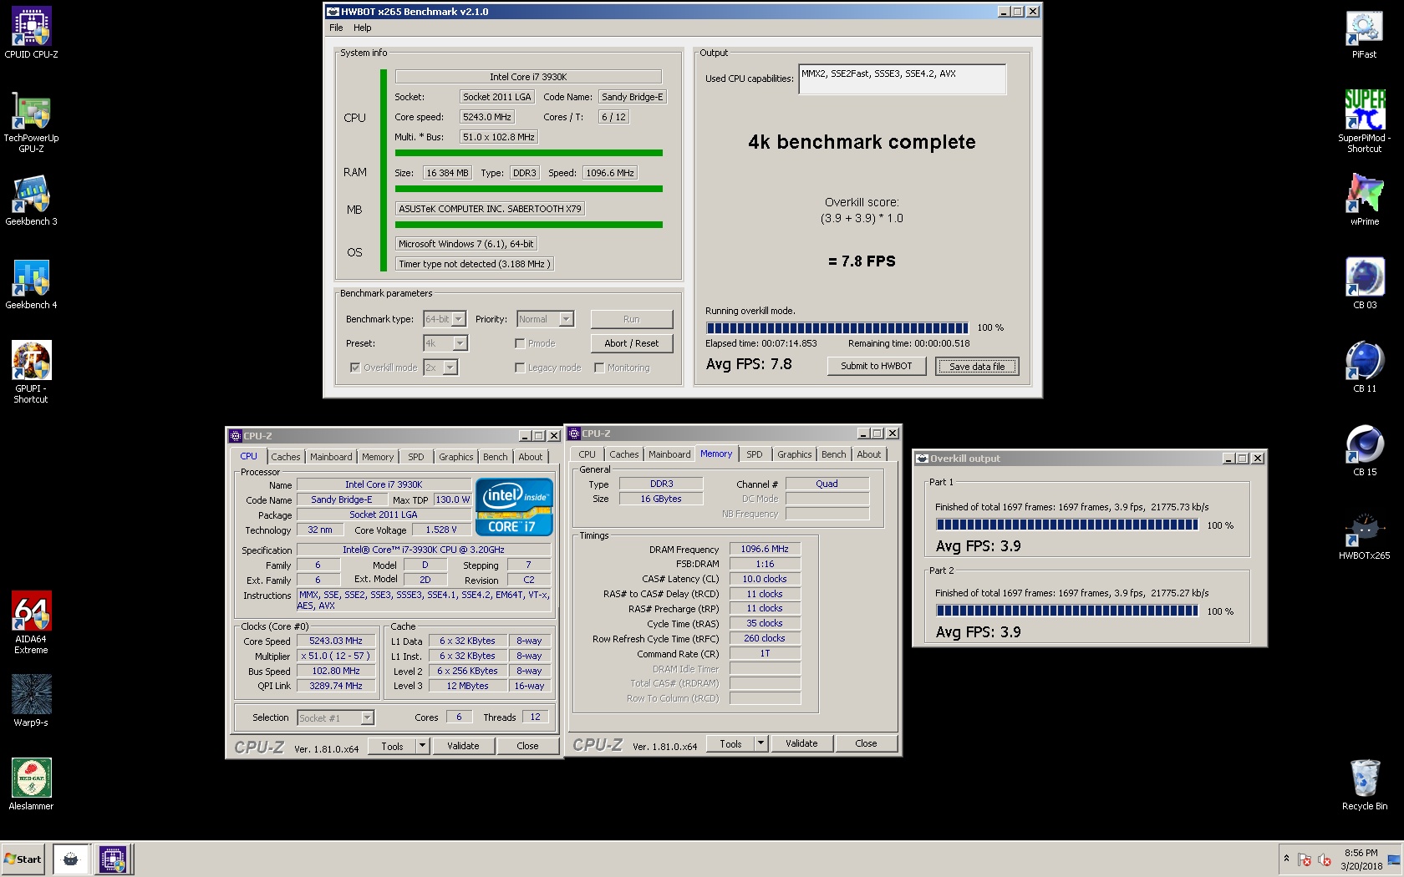Open CPUID CPU-Z desktop shortcut
The image size is (1404, 877).
[31, 33]
